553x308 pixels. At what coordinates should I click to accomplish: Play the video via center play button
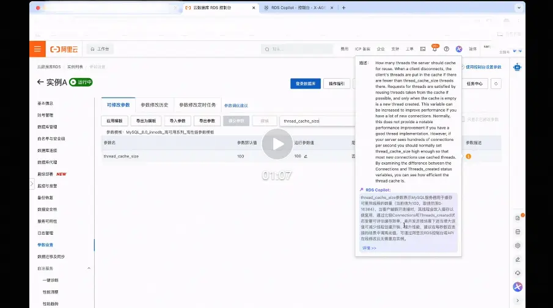(x=277, y=144)
